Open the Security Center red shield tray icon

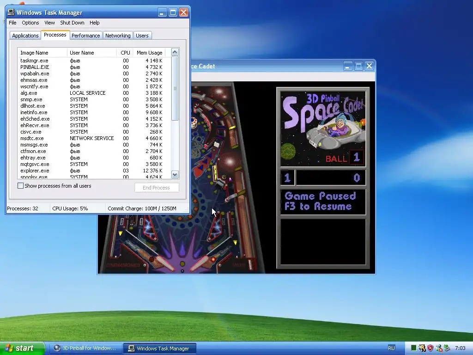point(431,348)
